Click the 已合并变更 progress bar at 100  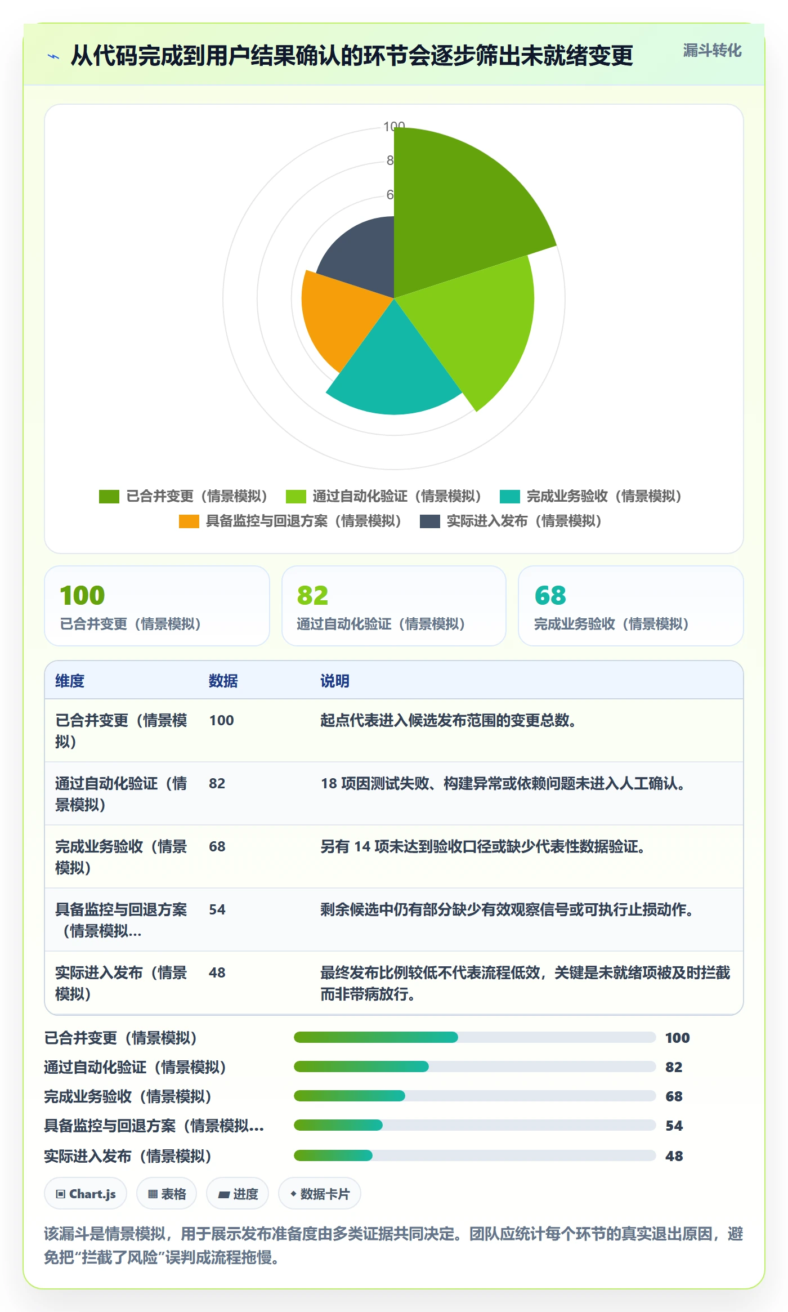click(474, 1037)
